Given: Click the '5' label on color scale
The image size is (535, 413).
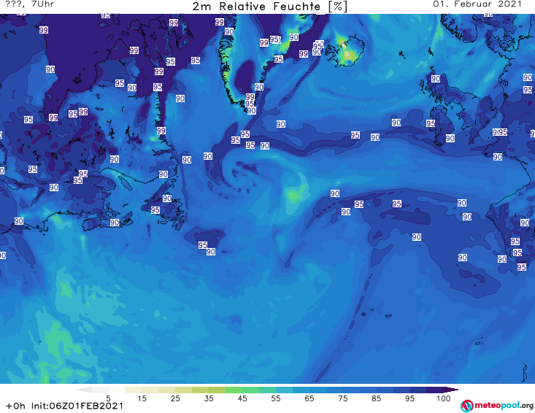Looking at the screenshot, I should click(x=108, y=398).
